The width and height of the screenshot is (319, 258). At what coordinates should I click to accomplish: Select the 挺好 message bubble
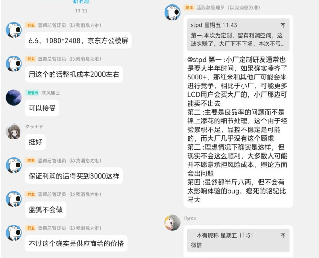coord(35,142)
